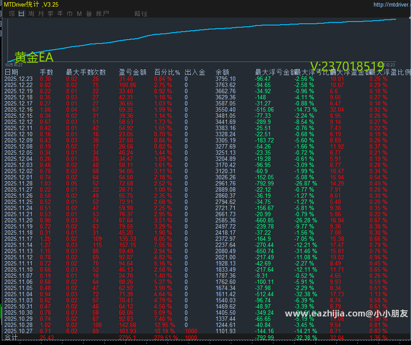
Task: Click the cyan equity curve line
Action: click(x=202, y=30)
